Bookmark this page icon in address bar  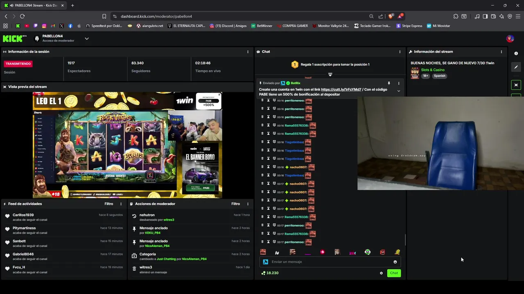[104, 16]
